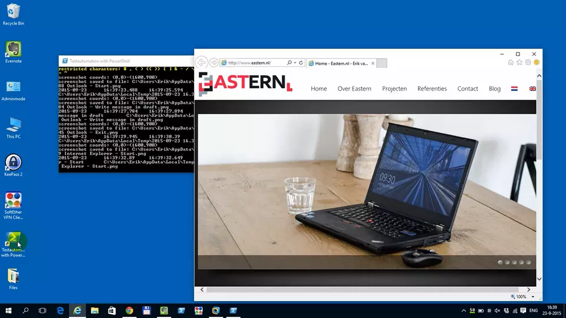Select the Dutch flag language icon
The height and width of the screenshot is (318, 566).
pyautogui.click(x=514, y=89)
